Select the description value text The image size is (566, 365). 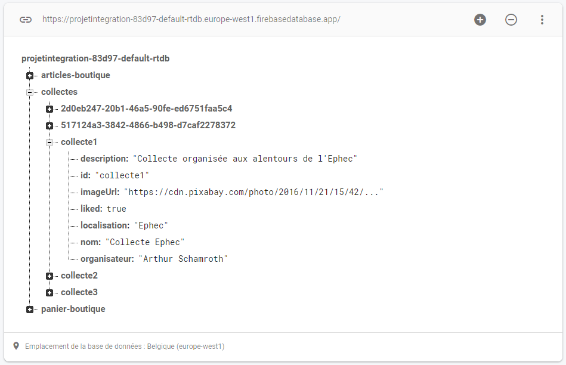(245, 159)
